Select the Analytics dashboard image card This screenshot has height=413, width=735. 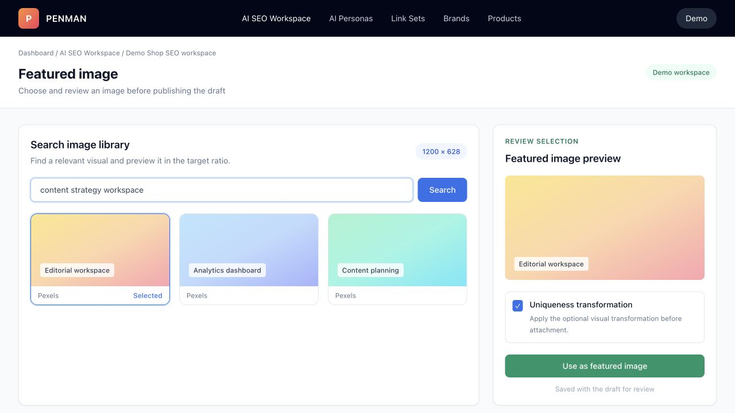(x=249, y=259)
